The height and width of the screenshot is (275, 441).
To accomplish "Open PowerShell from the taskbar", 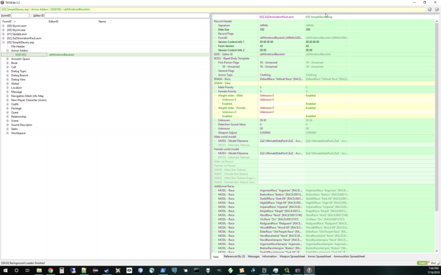I will [163, 270].
